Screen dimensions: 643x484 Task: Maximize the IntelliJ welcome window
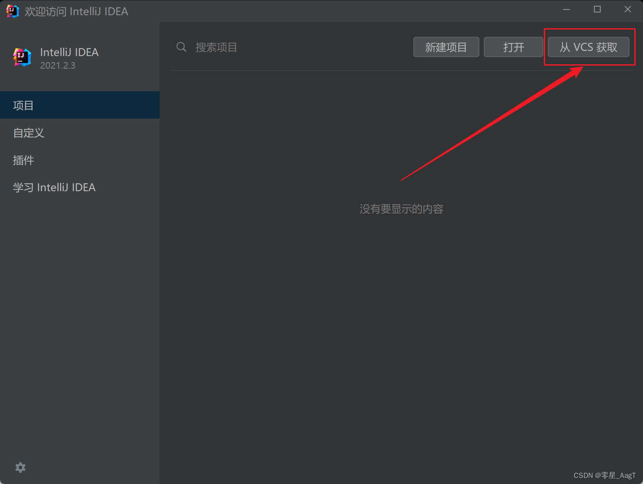(597, 10)
